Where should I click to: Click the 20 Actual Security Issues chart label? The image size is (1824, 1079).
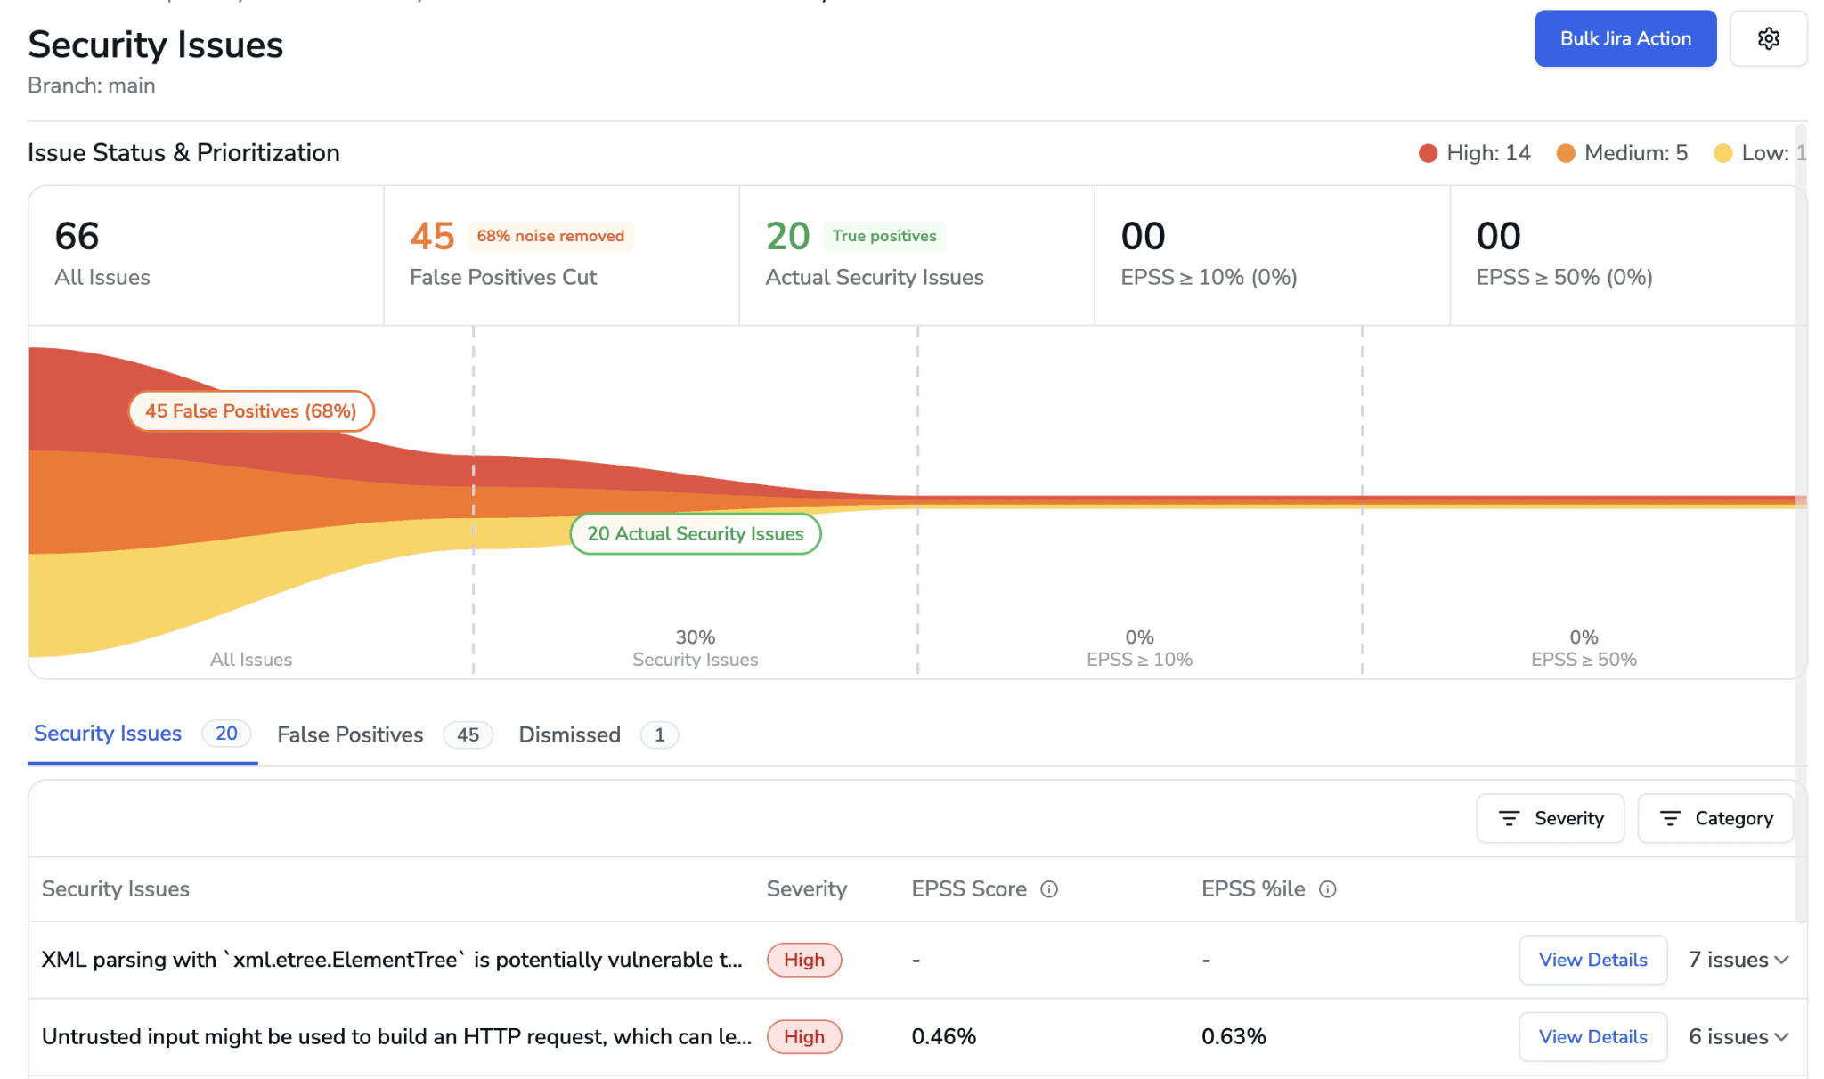click(x=695, y=533)
